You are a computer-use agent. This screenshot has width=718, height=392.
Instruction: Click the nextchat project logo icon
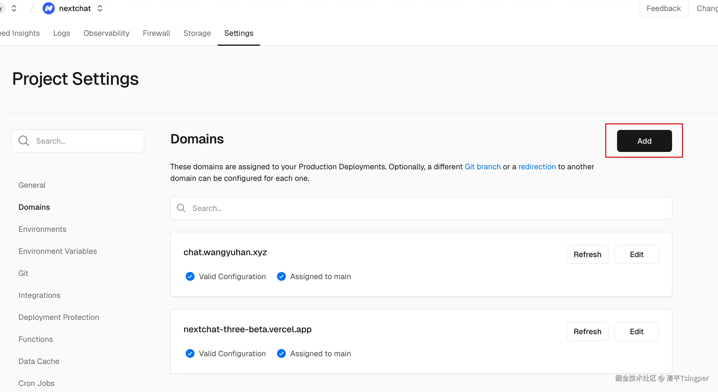(48, 8)
